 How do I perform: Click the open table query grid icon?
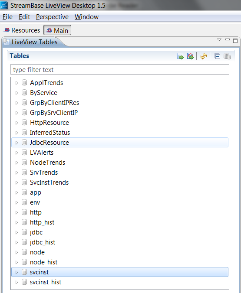click(180, 56)
